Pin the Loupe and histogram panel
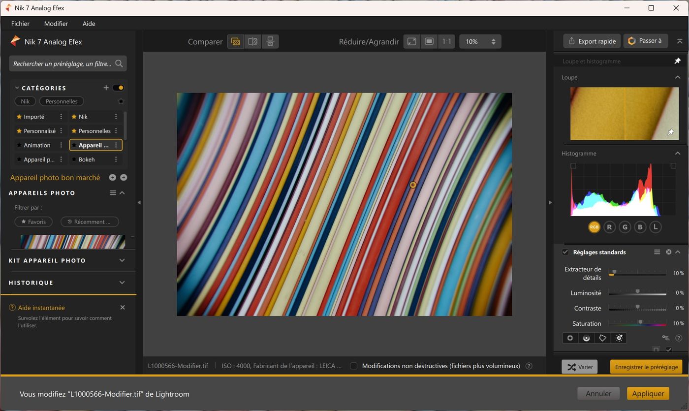 (677, 61)
